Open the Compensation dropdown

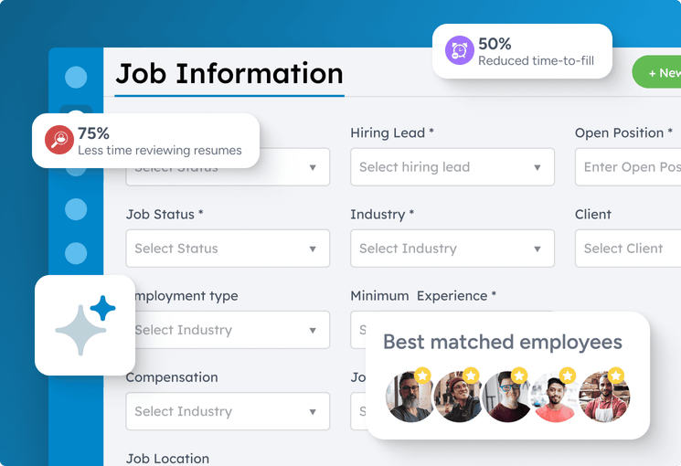228,411
